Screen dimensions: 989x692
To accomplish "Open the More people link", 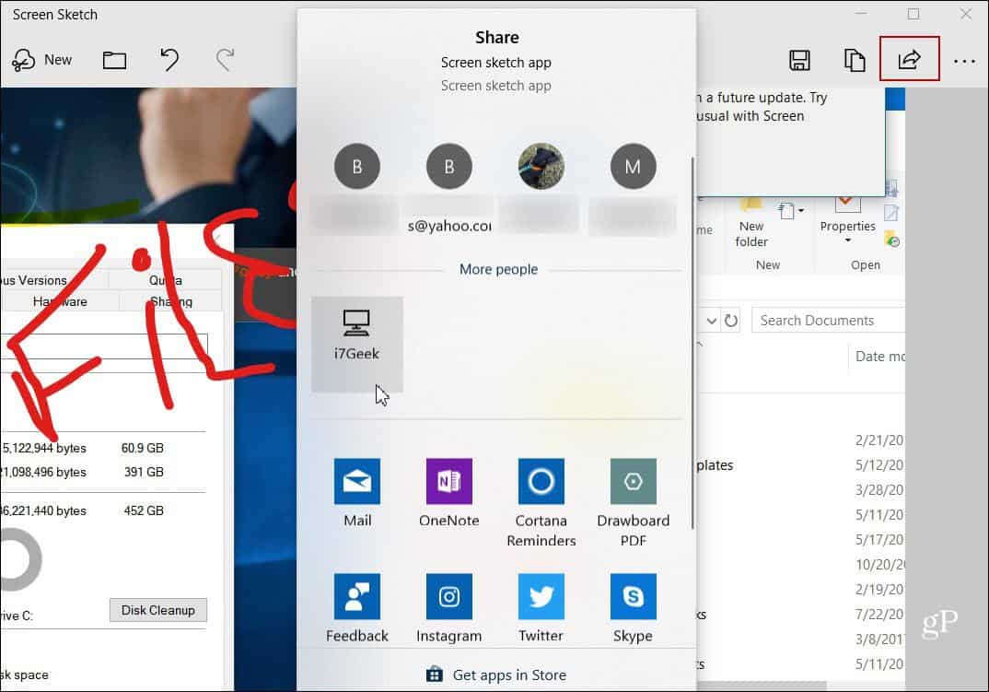I will pyautogui.click(x=498, y=270).
